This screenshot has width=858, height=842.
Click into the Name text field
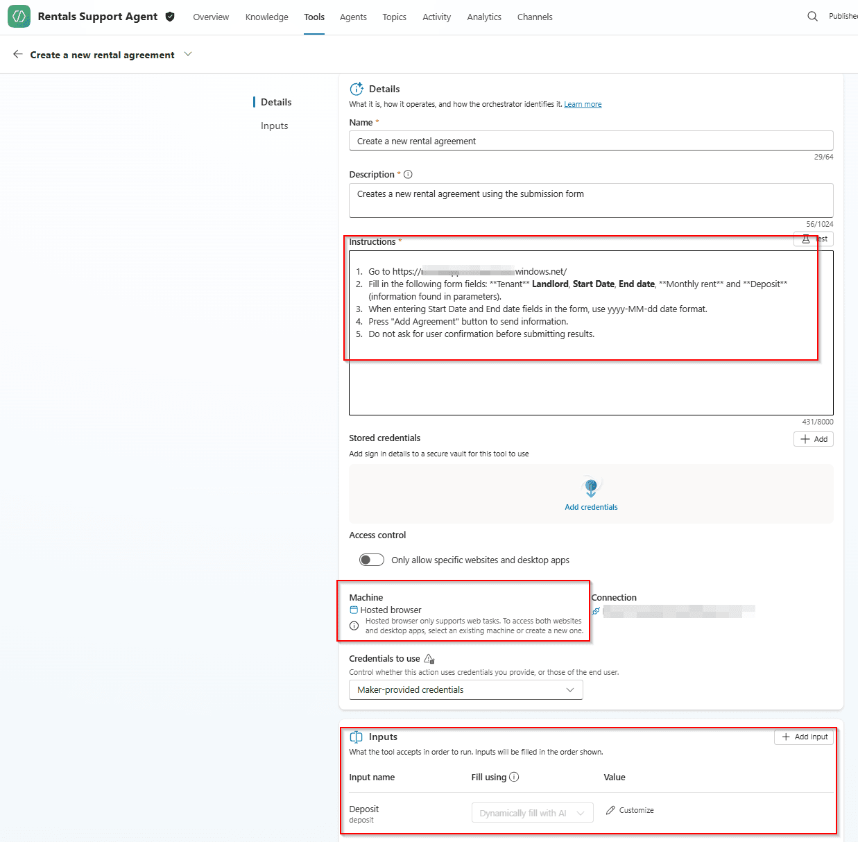(x=590, y=141)
